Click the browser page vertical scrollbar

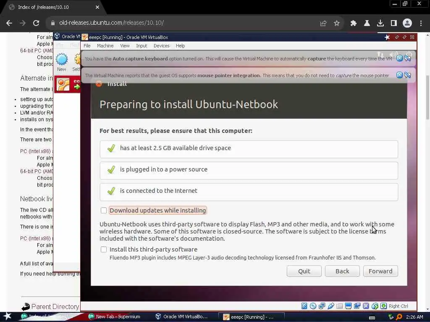point(427,97)
